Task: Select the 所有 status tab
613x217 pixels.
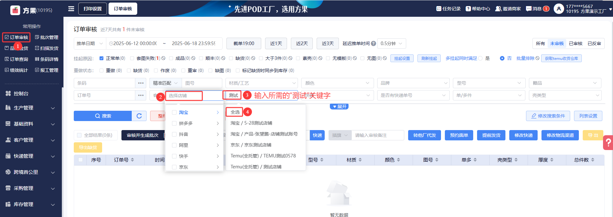Action: [540, 43]
